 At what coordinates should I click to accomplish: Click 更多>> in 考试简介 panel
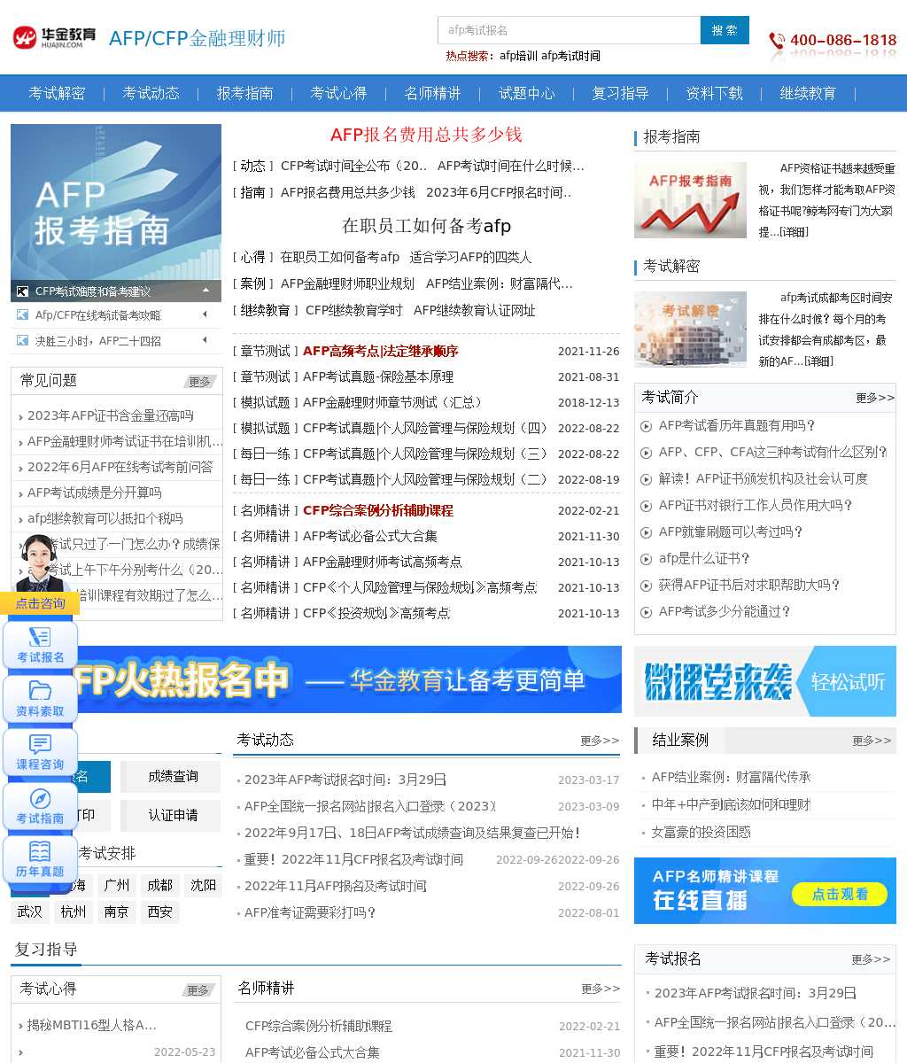tap(875, 398)
